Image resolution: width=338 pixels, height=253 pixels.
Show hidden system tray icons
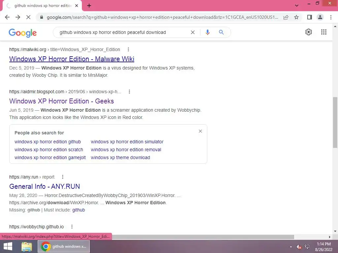(291, 247)
